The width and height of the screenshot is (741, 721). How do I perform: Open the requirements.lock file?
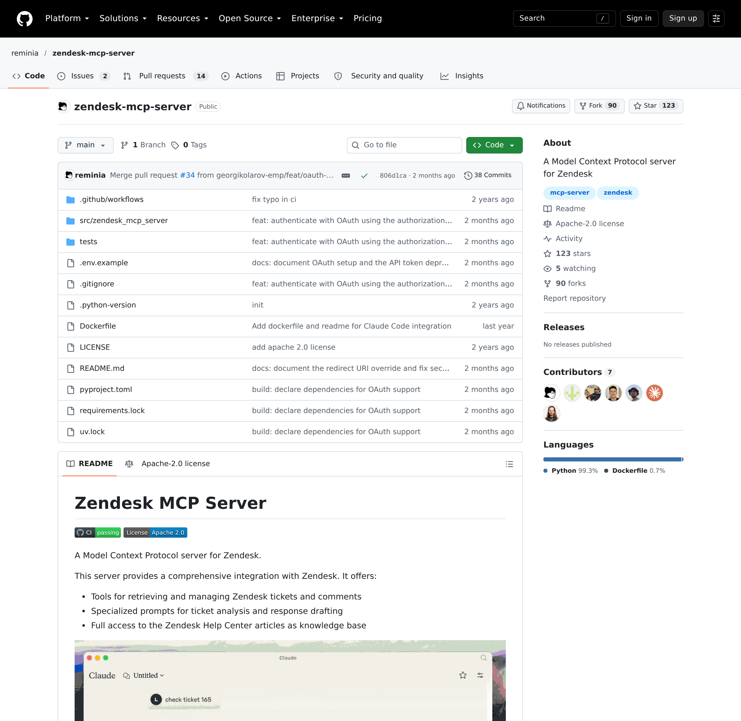pyautogui.click(x=112, y=411)
